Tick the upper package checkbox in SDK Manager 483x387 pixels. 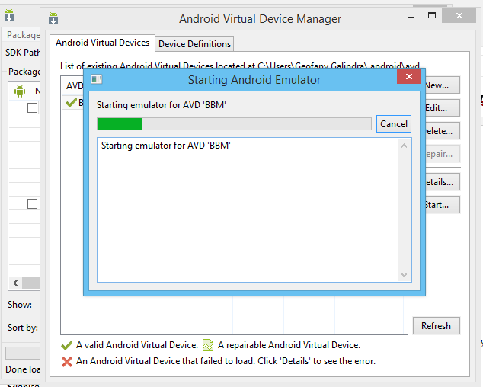[x=32, y=108]
